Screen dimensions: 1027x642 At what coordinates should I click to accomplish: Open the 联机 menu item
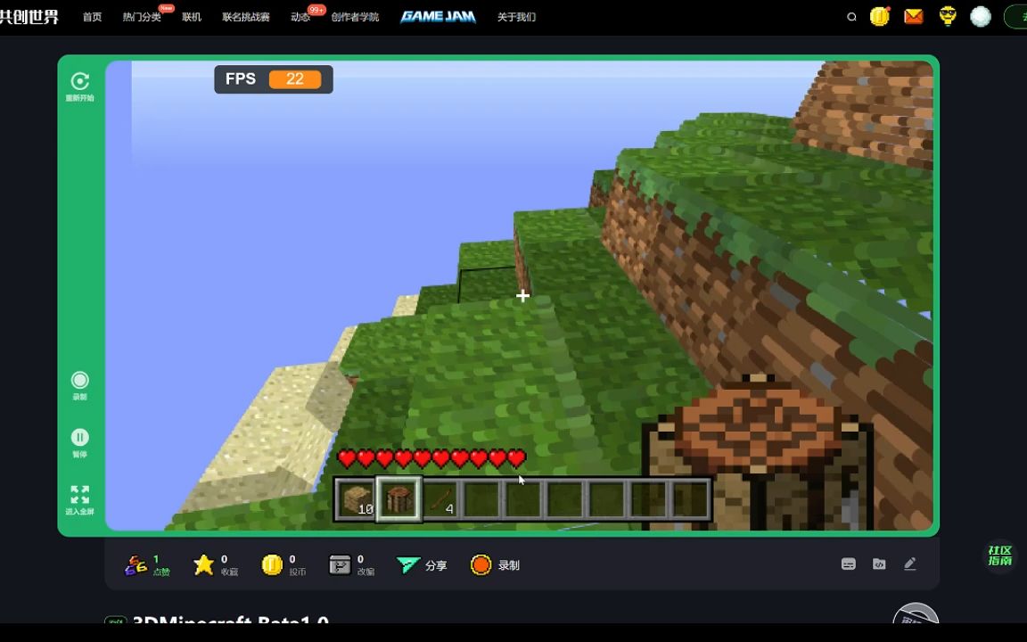pos(192,17)
